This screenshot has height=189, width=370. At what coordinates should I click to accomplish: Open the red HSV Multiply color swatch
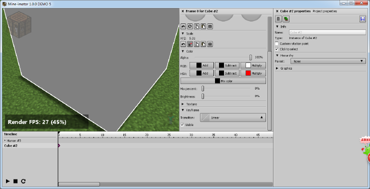253,73
